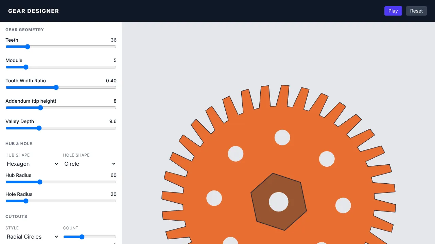Click the Module value 5
The height and width of the screenshot is (244, 435).
point(115,60)
